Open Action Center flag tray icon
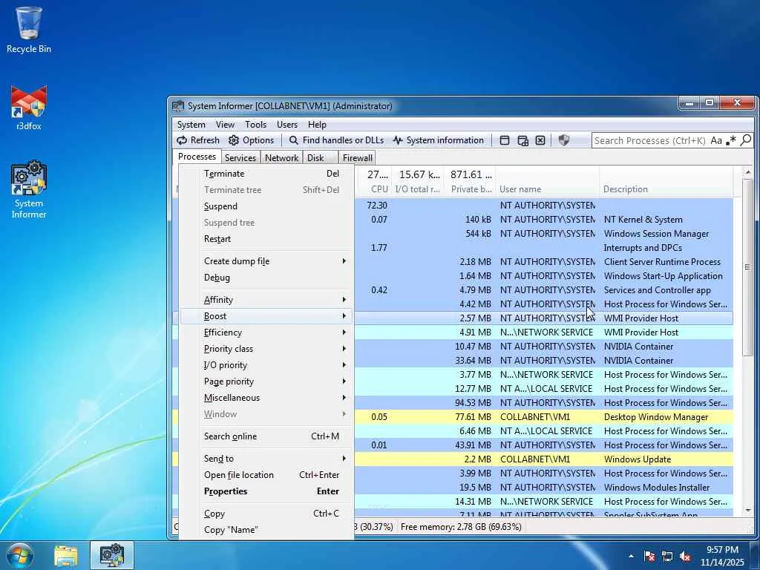The width and height of the screenshot is (760, 570). pyautogui.click(x=649, y=556)
